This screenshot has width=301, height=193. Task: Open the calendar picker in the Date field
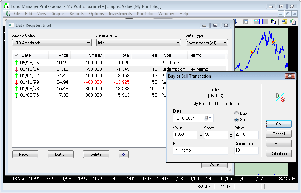(x=207, y=118)
